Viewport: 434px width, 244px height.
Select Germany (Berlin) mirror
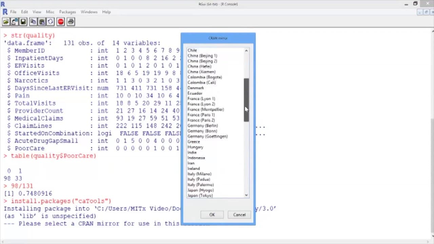pos(203,126)
